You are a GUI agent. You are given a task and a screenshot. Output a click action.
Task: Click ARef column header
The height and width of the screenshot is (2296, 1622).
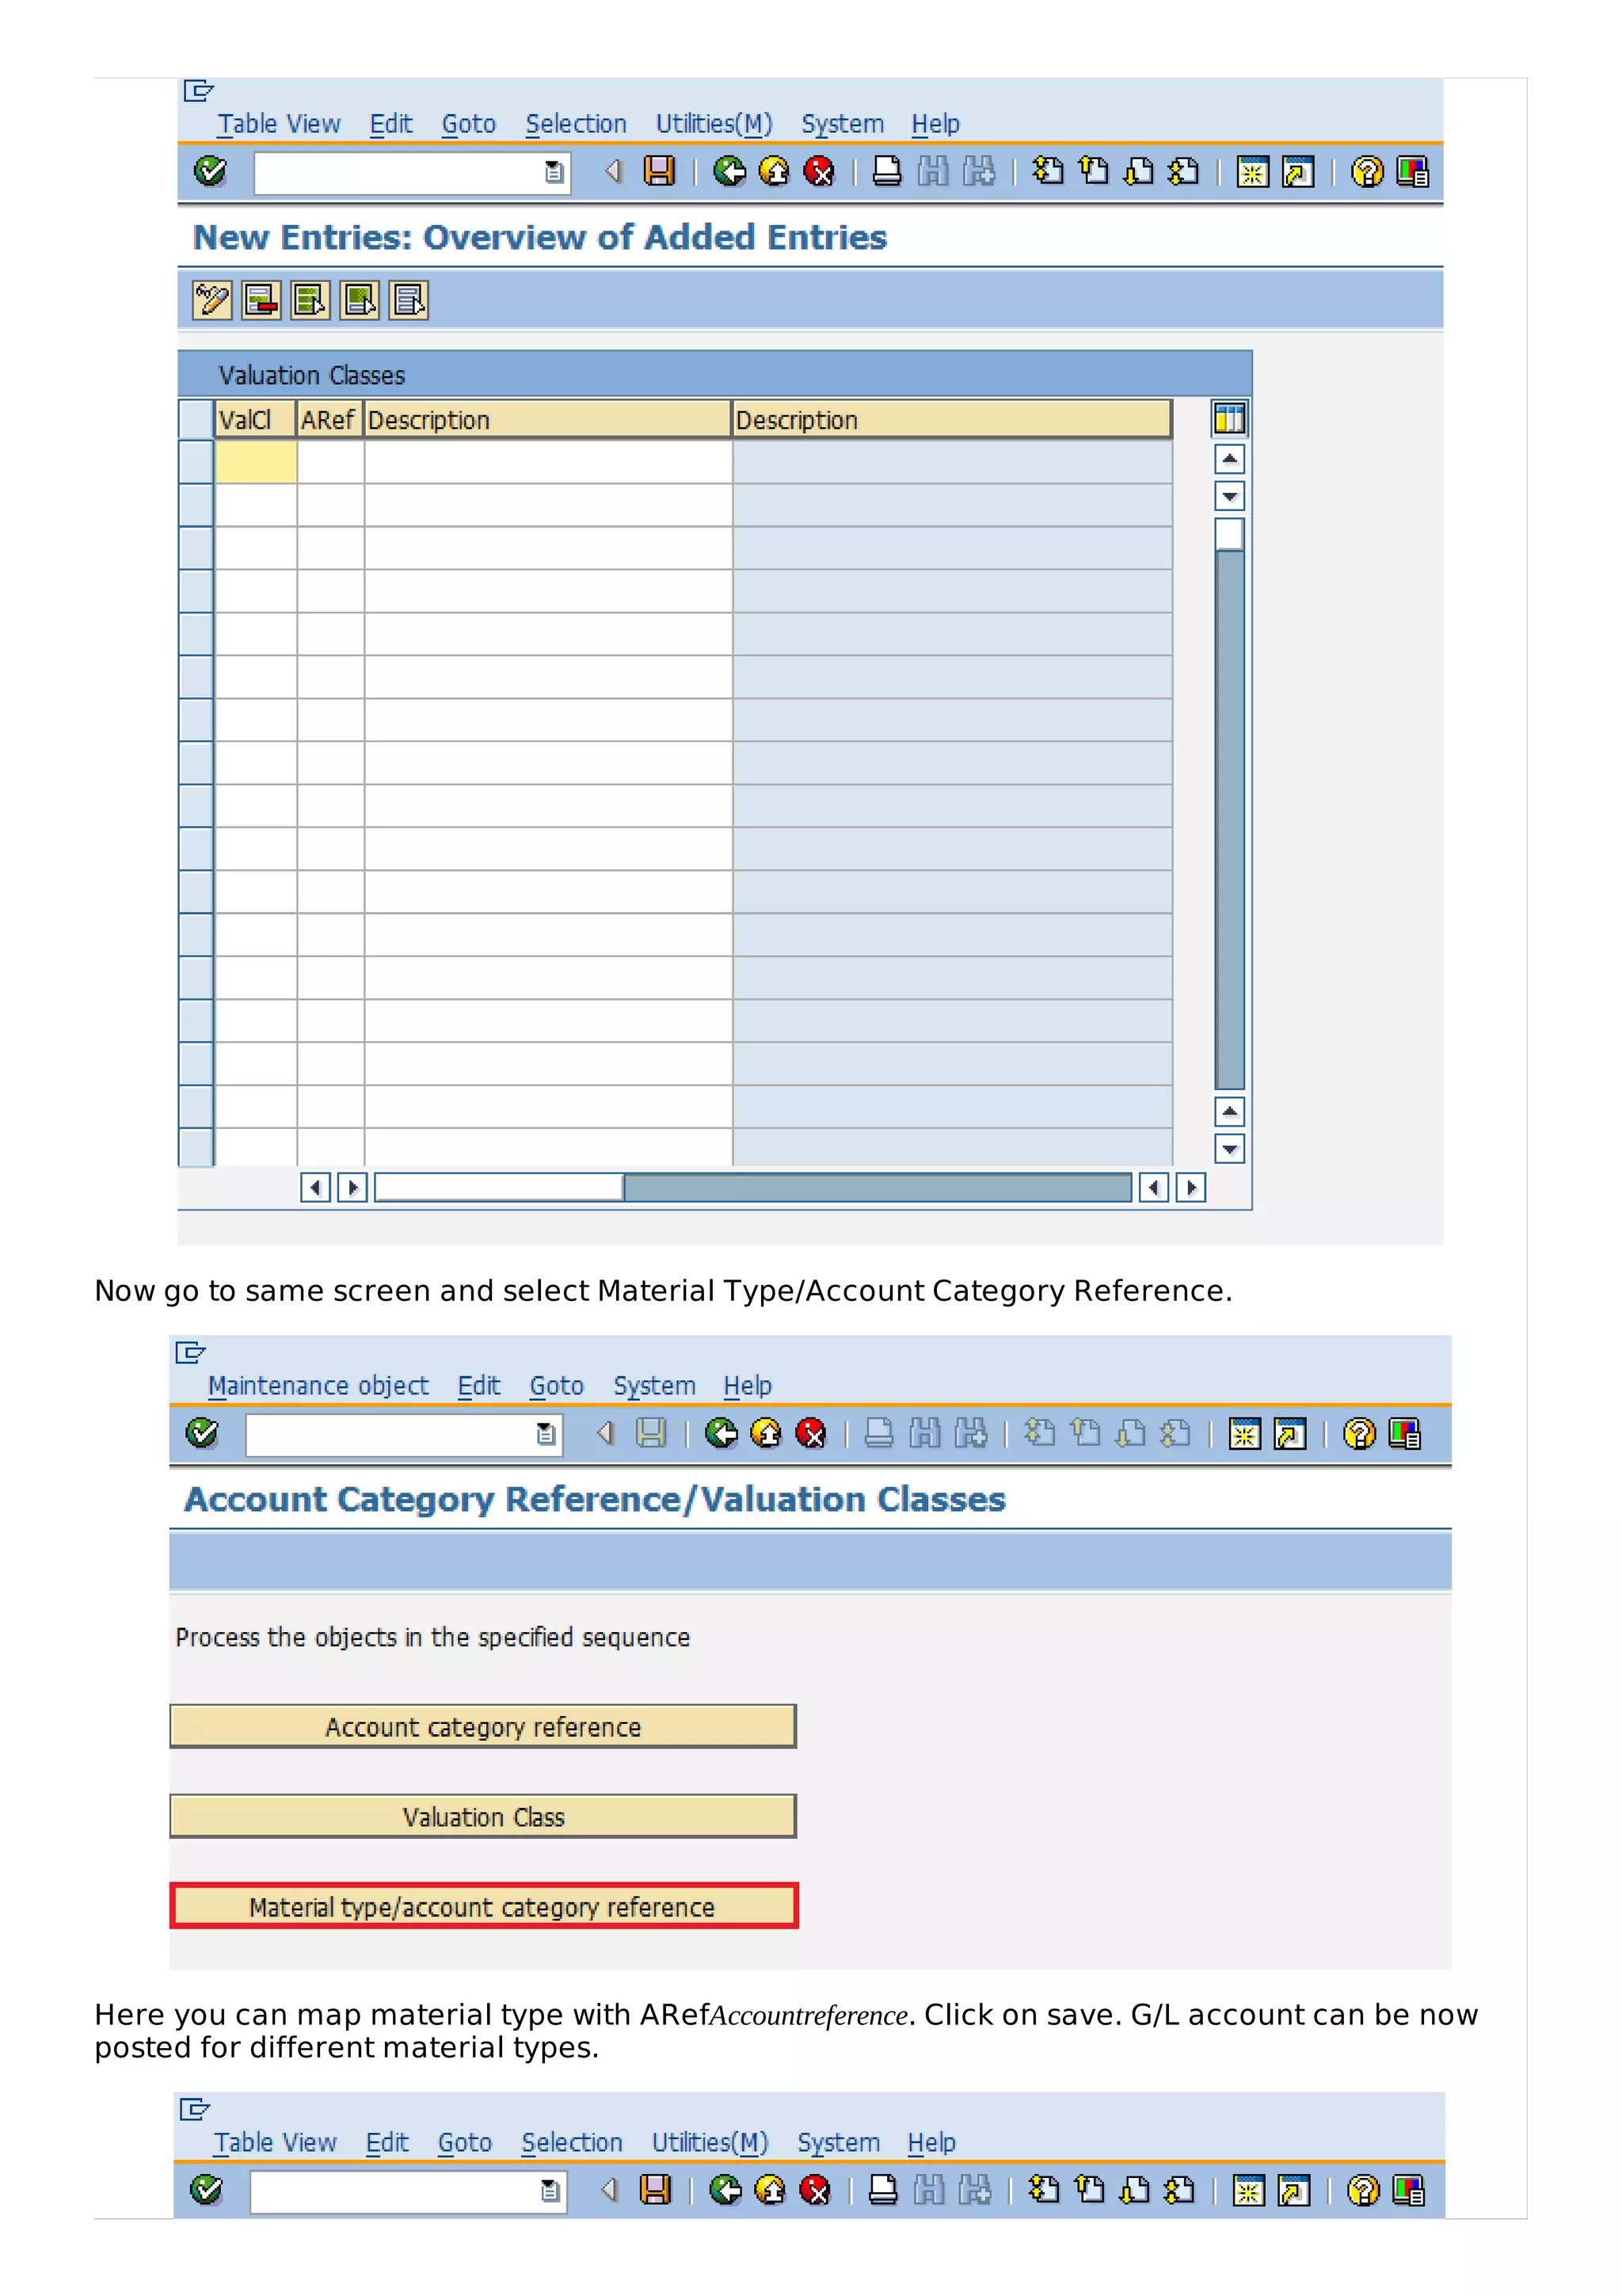[331, 420]
